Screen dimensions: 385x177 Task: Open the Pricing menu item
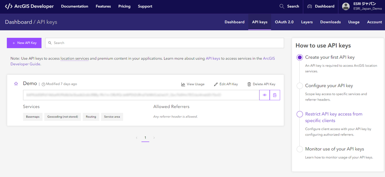[x=124, y=7]
